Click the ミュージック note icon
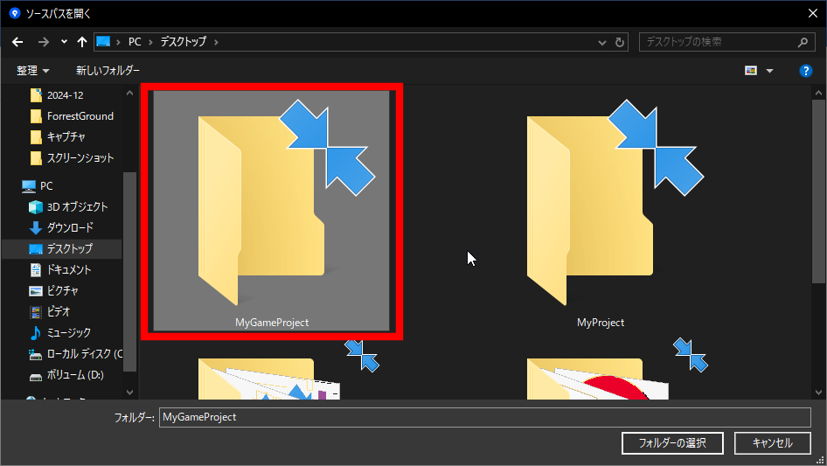This screenshot has width=827, height=466. click(35, 333)
